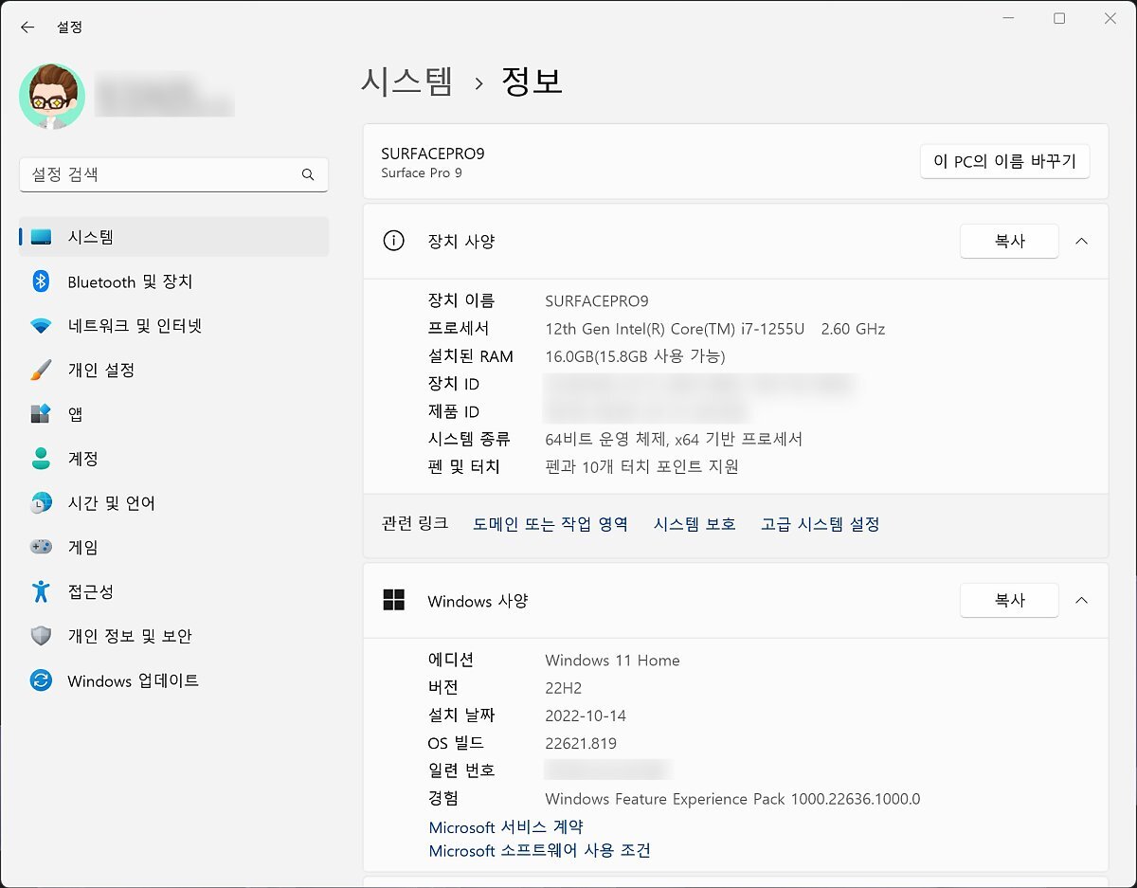Click the 64비트 운영 체제 system type value
Image resolution: width=1137 pixels, height=888 pixels.
674,439
